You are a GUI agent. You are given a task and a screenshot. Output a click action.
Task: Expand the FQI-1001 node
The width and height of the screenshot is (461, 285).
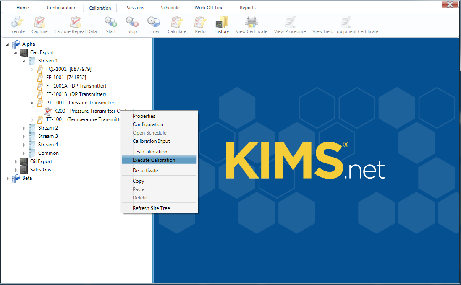pos(32,70)
